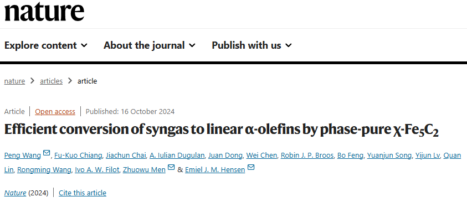The width and height of the screenshot is (467, 202).
Task: Click the email envelope icon beside Zhuowu Men
Action: (171, 167)
